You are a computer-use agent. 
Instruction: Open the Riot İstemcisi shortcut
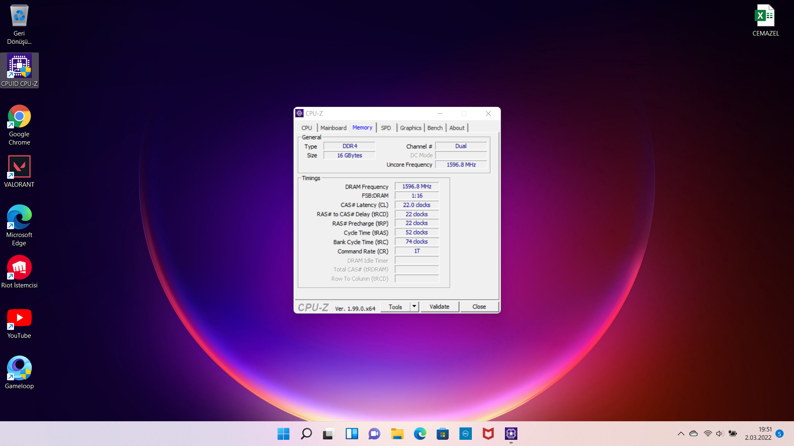[19, 268]
